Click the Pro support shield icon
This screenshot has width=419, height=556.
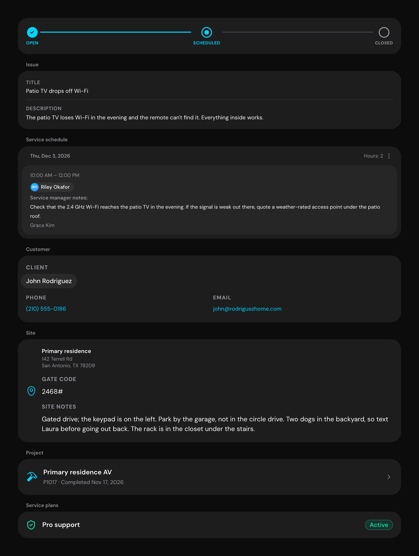(x=31, y=525)
